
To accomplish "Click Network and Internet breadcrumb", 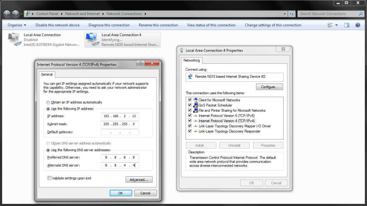I will 82,14.
